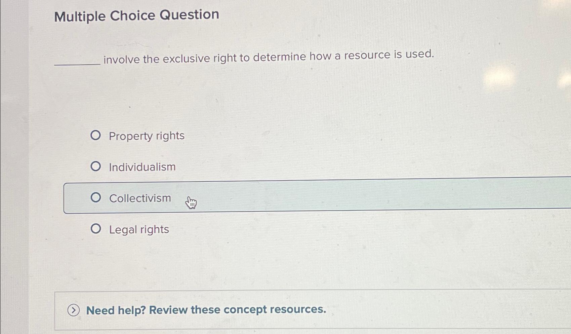Click the Multiple Choice Question heading
The width and height of the screenshot is (571, 334).
click(x=136, y=15)
